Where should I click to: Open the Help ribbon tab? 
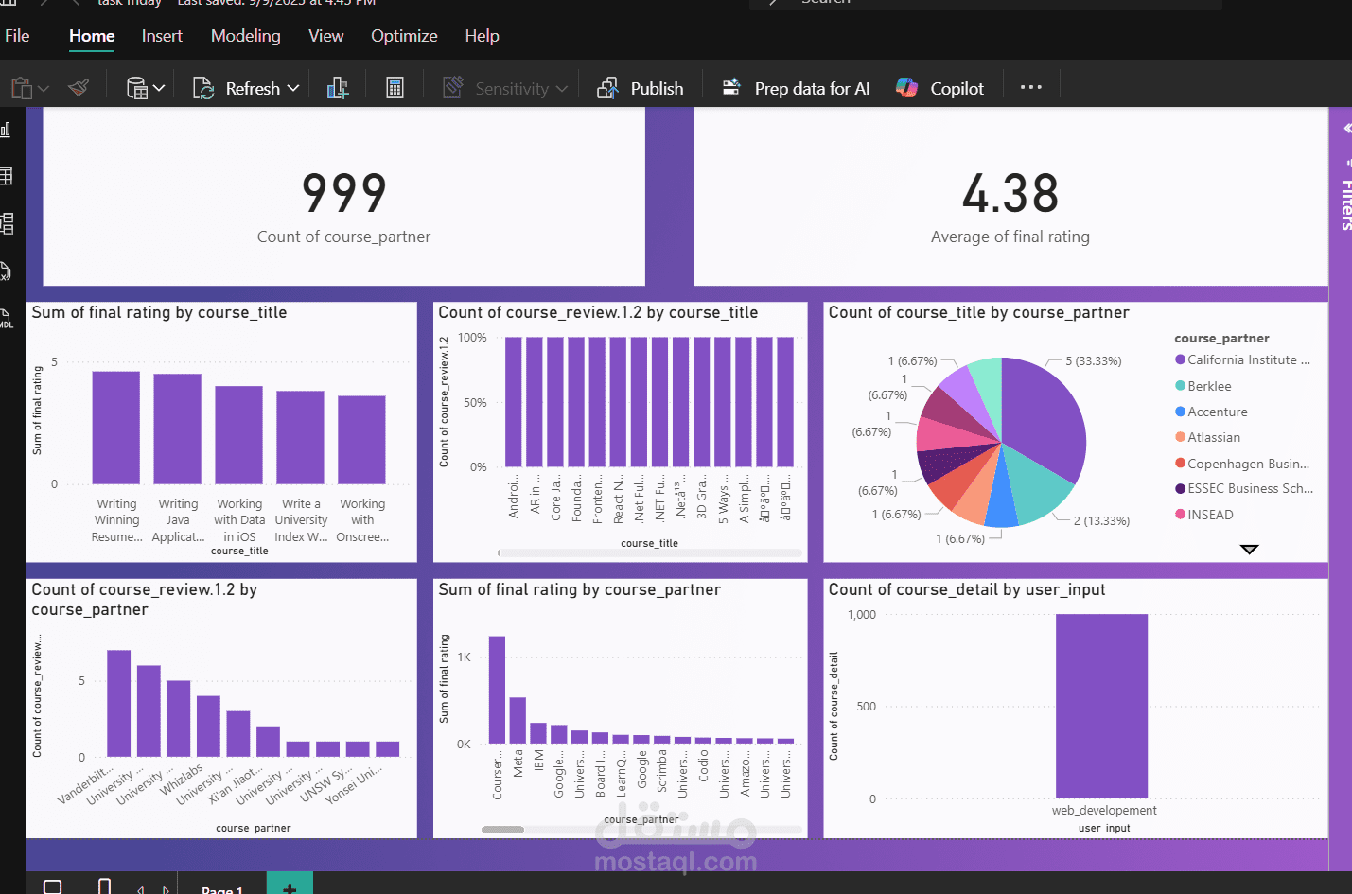click(x=482, y=36)
